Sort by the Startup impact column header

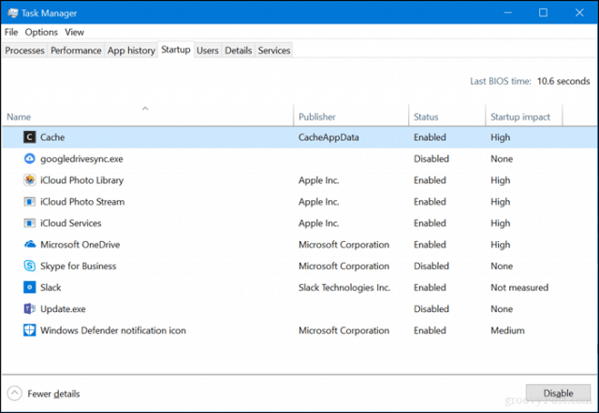(x=524, y=116)
